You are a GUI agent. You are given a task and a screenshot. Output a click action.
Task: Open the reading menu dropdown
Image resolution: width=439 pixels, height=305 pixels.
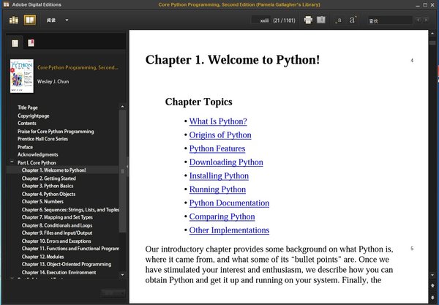coord(56,20)
